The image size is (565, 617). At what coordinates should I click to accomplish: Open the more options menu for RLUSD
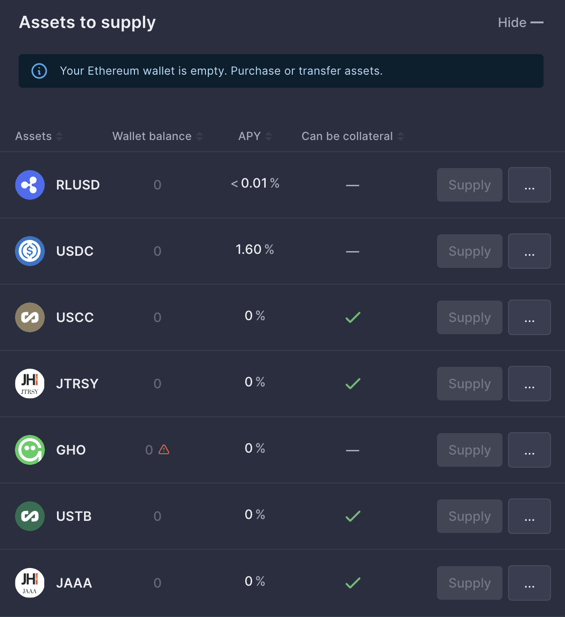[x=530, y=185]
